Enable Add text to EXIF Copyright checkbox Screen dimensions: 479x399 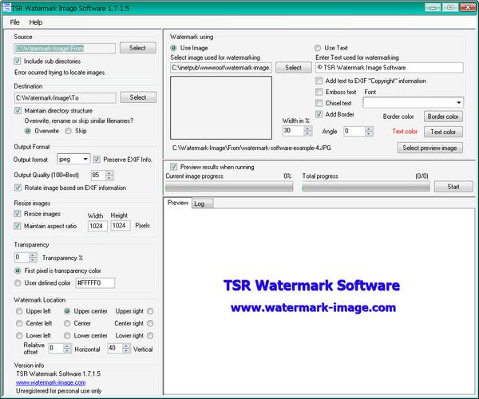tap(319, 81)
